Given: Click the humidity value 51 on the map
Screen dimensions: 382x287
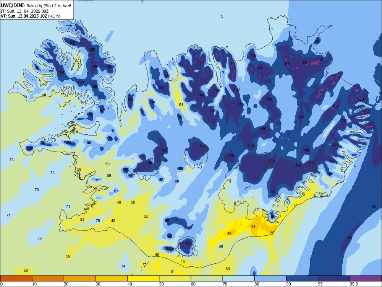Looking at the screenshot, I should [x=181, y=105].
